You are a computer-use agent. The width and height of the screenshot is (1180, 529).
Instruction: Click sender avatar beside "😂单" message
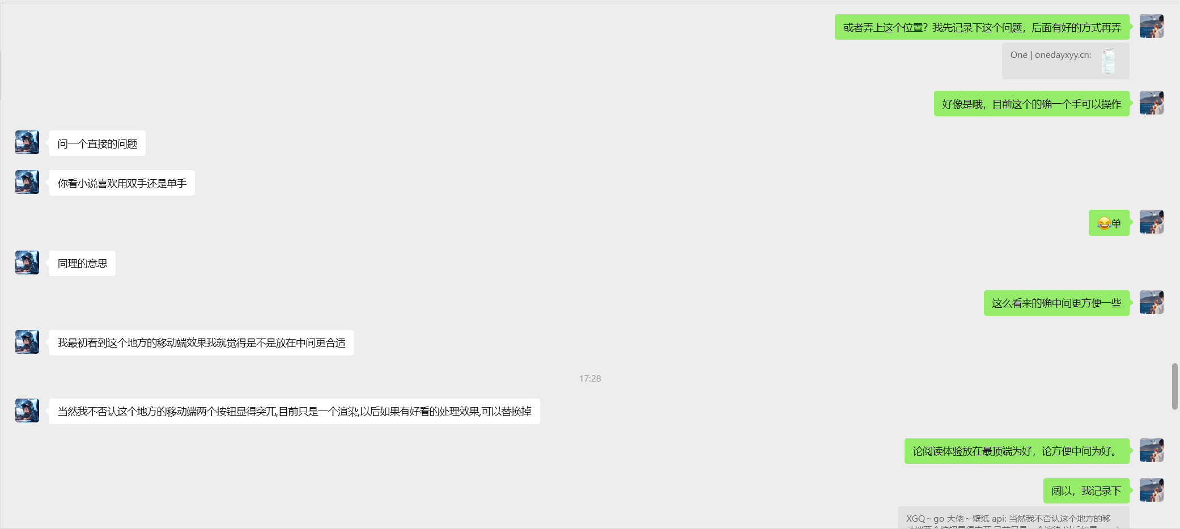pyautogui.click(x=1151, y=222)
